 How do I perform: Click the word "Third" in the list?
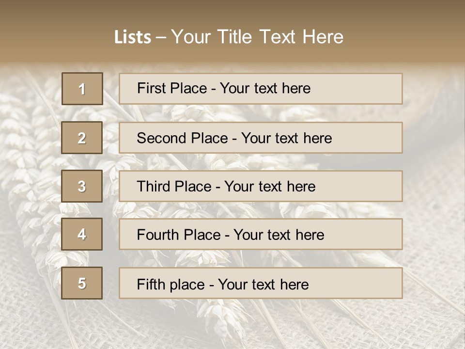point(155,187)
